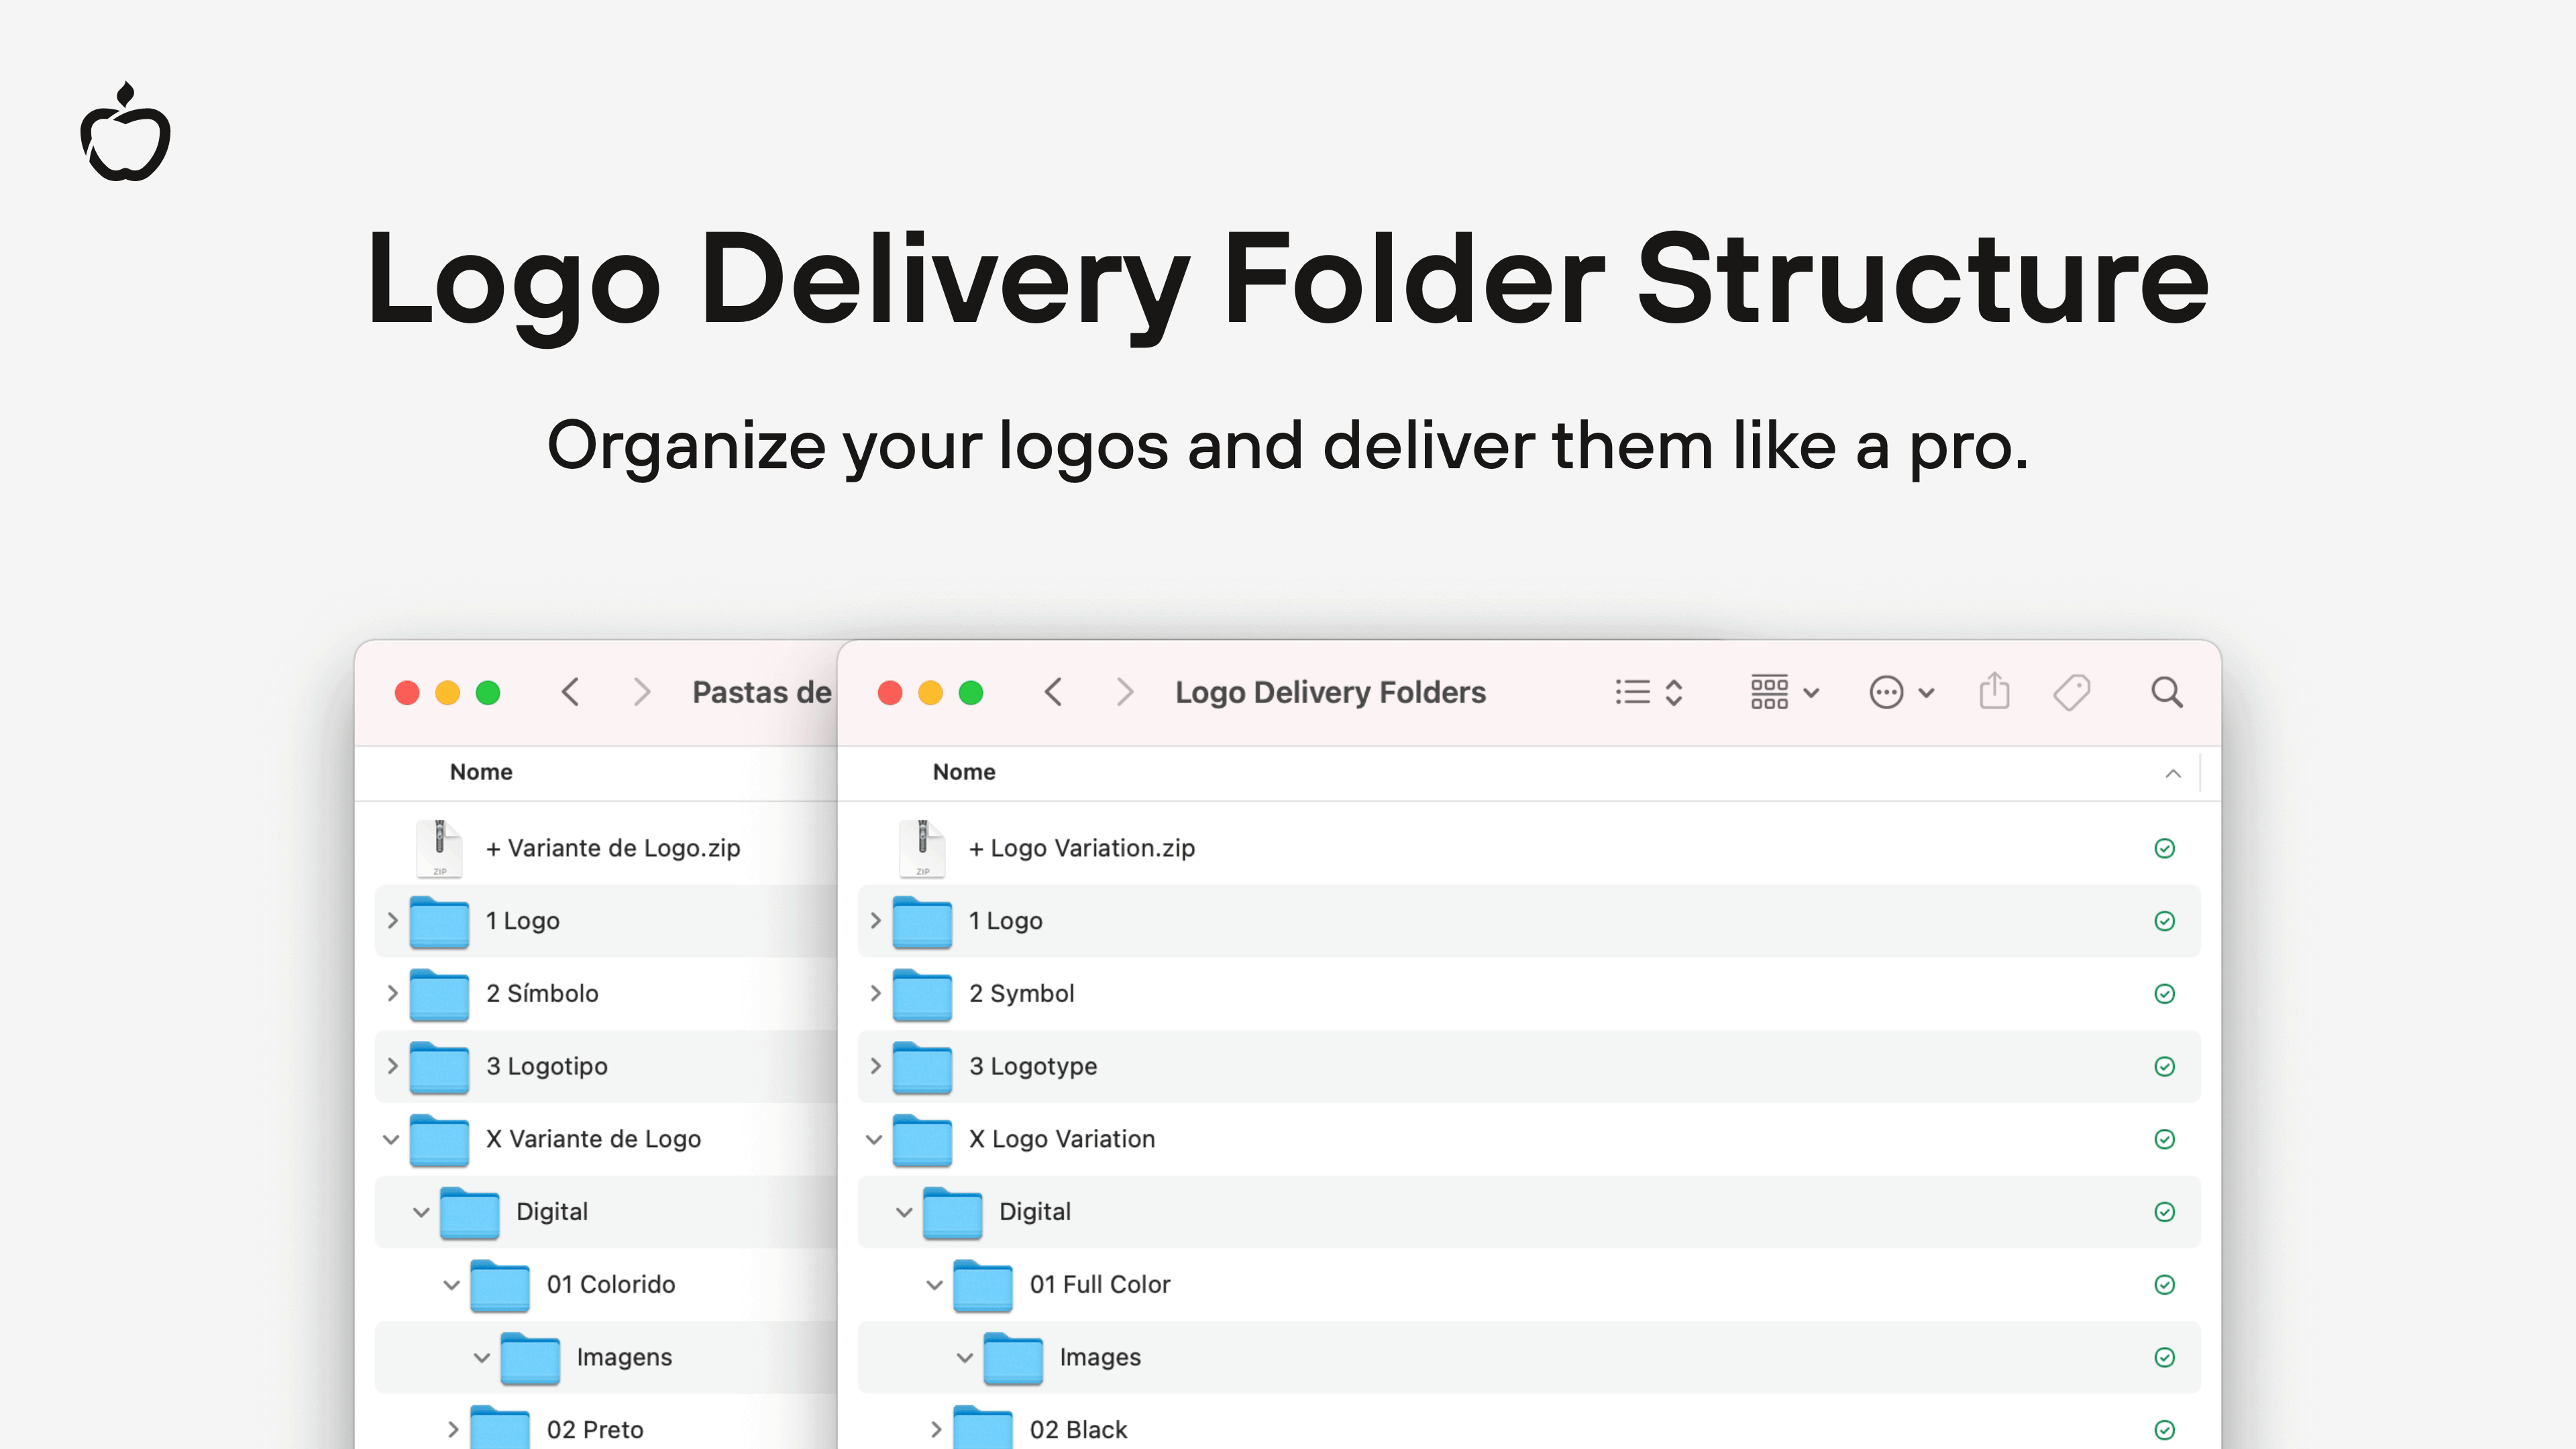
Task: Click sync status icon for + Logo Variation.zip
Action: 2164,848
